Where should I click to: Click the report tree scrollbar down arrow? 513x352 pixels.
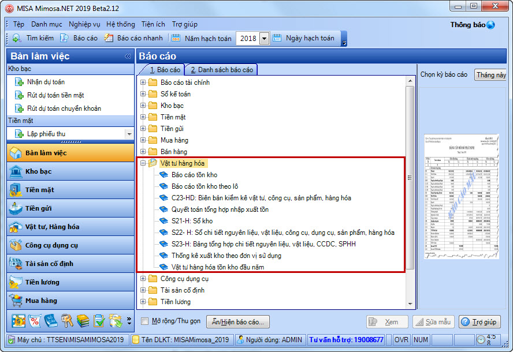click(410, 304)
